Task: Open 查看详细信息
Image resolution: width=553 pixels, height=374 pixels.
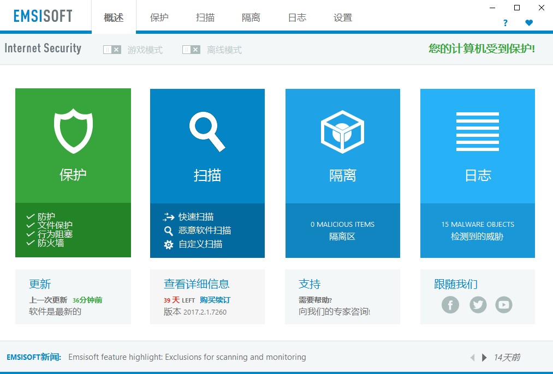Action: point(197,284)
